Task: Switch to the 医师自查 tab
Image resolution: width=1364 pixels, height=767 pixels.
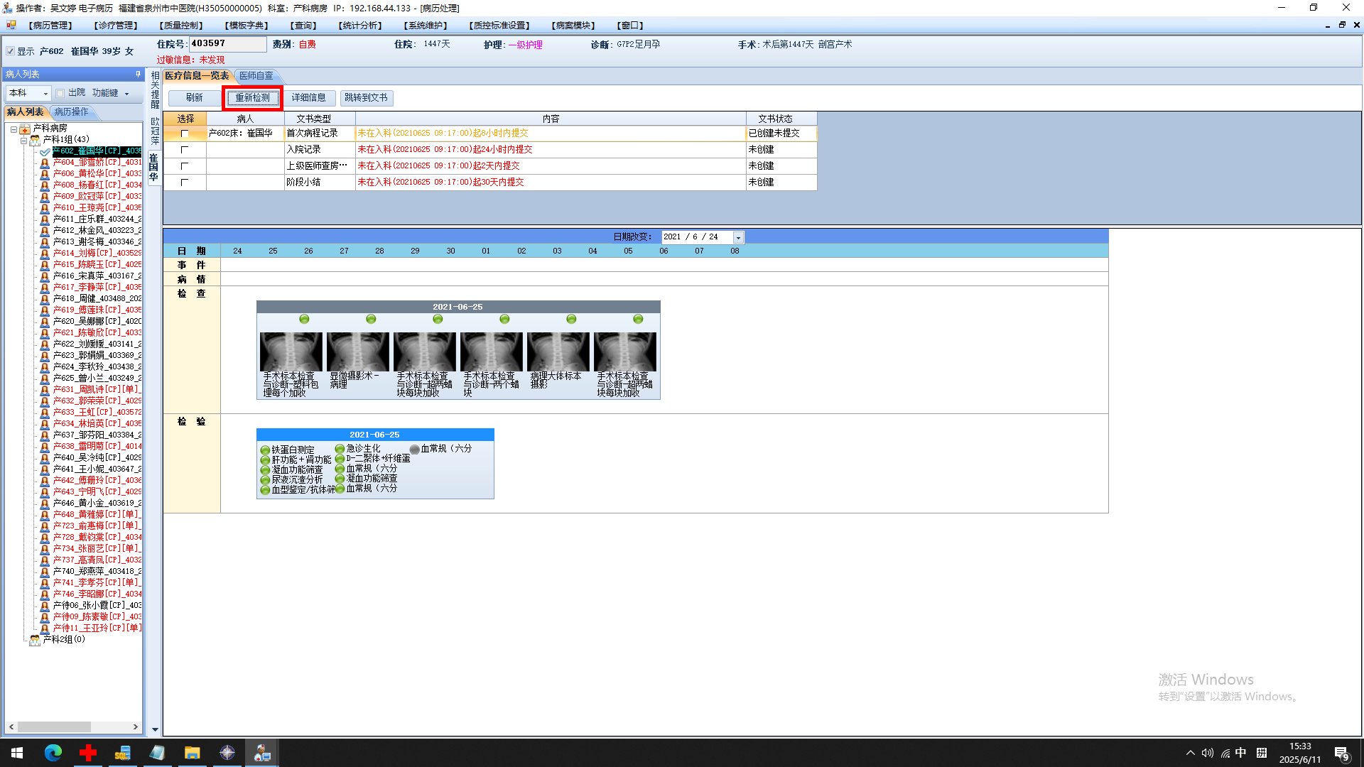Action: (x=256, y=76)
